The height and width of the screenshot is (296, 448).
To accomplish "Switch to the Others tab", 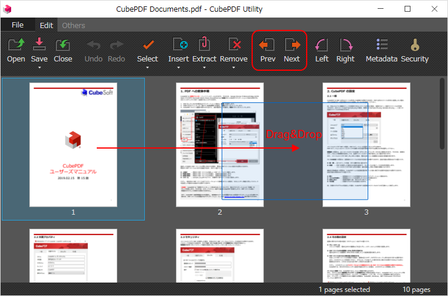I will tap(73, 25).
